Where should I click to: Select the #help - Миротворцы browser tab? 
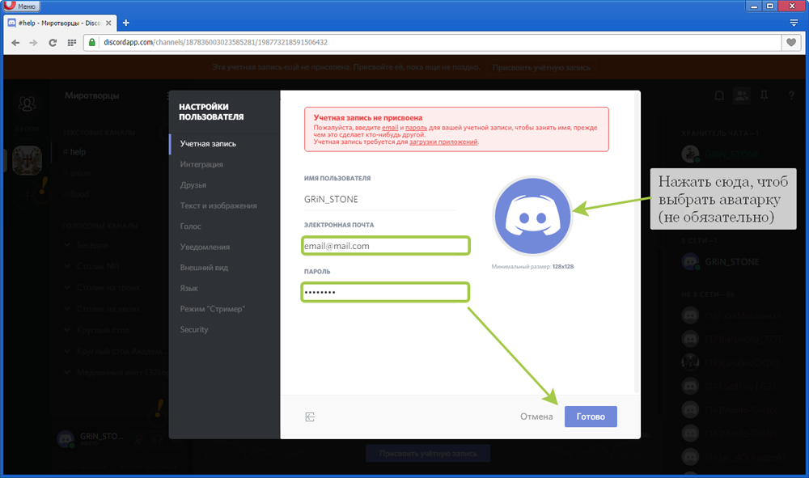coord(59,23)
